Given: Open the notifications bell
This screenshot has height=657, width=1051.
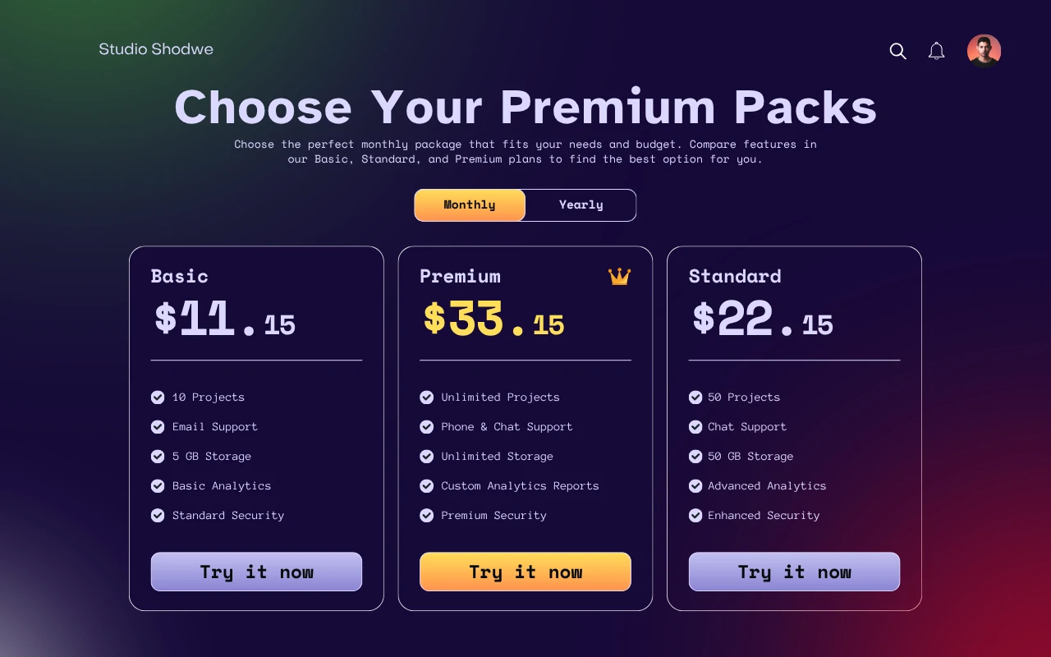Looking at the screenshot, I should pyautogui.click(x=936, y=51).
